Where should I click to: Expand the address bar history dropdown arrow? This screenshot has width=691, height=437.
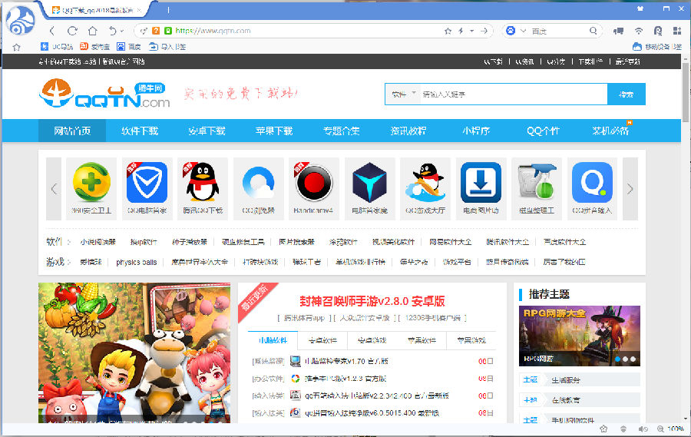click(x=472, y=31)
